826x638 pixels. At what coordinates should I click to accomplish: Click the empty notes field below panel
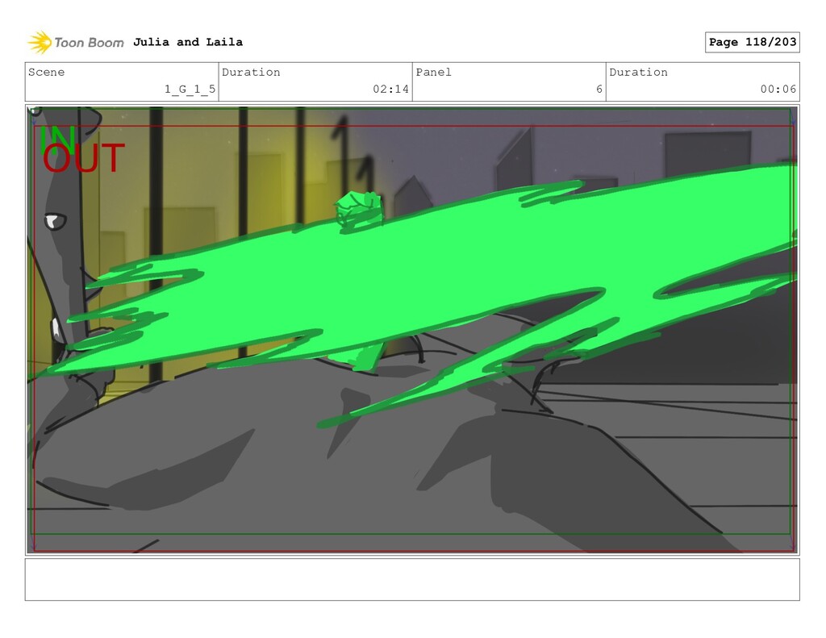[x=412, y=579]
